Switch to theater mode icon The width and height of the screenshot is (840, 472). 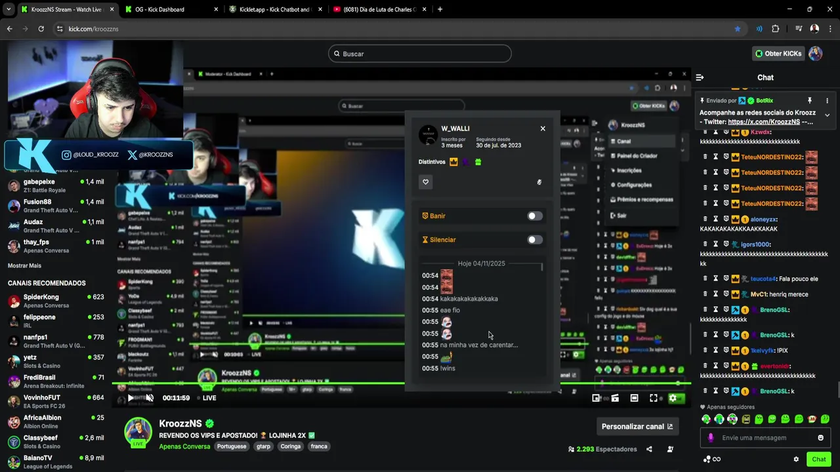pos(634,398)
